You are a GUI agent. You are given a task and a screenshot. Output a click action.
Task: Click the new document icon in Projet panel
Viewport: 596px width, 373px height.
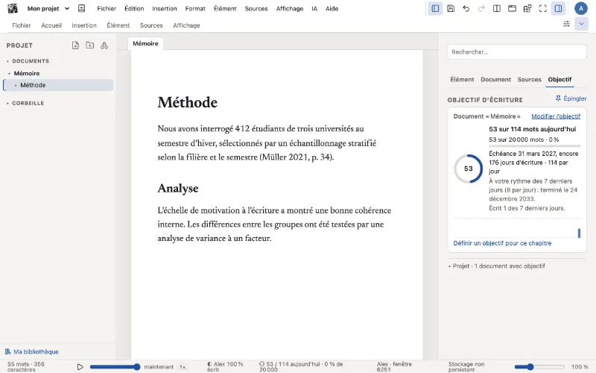coord(75,46)
